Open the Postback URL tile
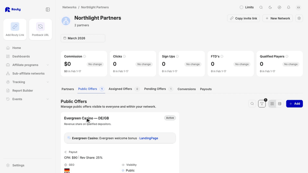 pos(41,29)
